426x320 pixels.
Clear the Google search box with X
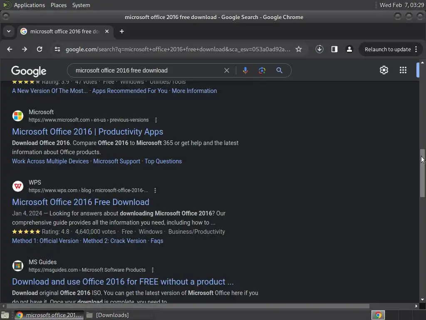point(227,70)
